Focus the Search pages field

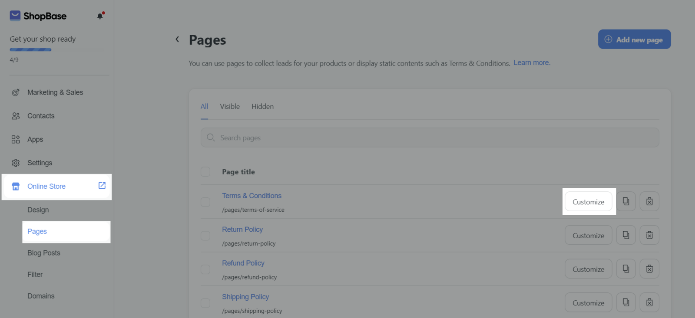click(430, 138)
